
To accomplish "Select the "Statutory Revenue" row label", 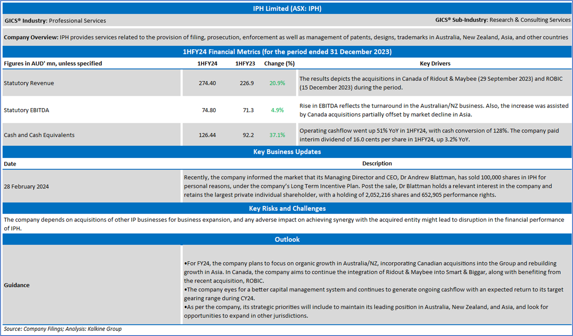I will point(29,83).
